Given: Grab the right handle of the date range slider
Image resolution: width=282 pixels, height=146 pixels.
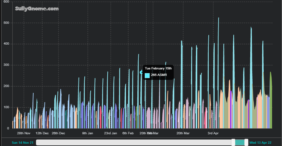Looking at the screenshot, I should (246, 142).
